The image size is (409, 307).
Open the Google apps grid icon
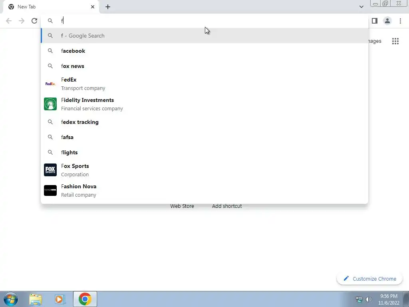[395, 41]
